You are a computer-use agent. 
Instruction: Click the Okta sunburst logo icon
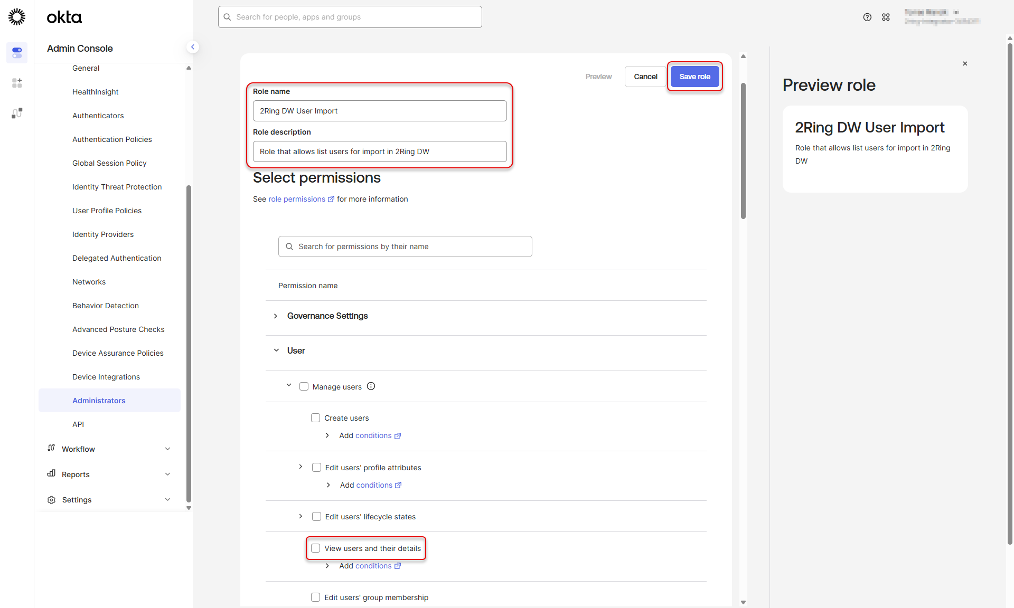pyautogui.click(x=17, y=17)
